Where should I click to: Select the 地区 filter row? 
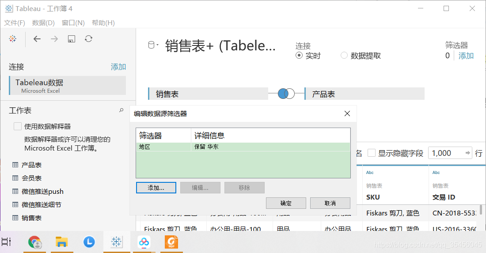click(243, 147)
